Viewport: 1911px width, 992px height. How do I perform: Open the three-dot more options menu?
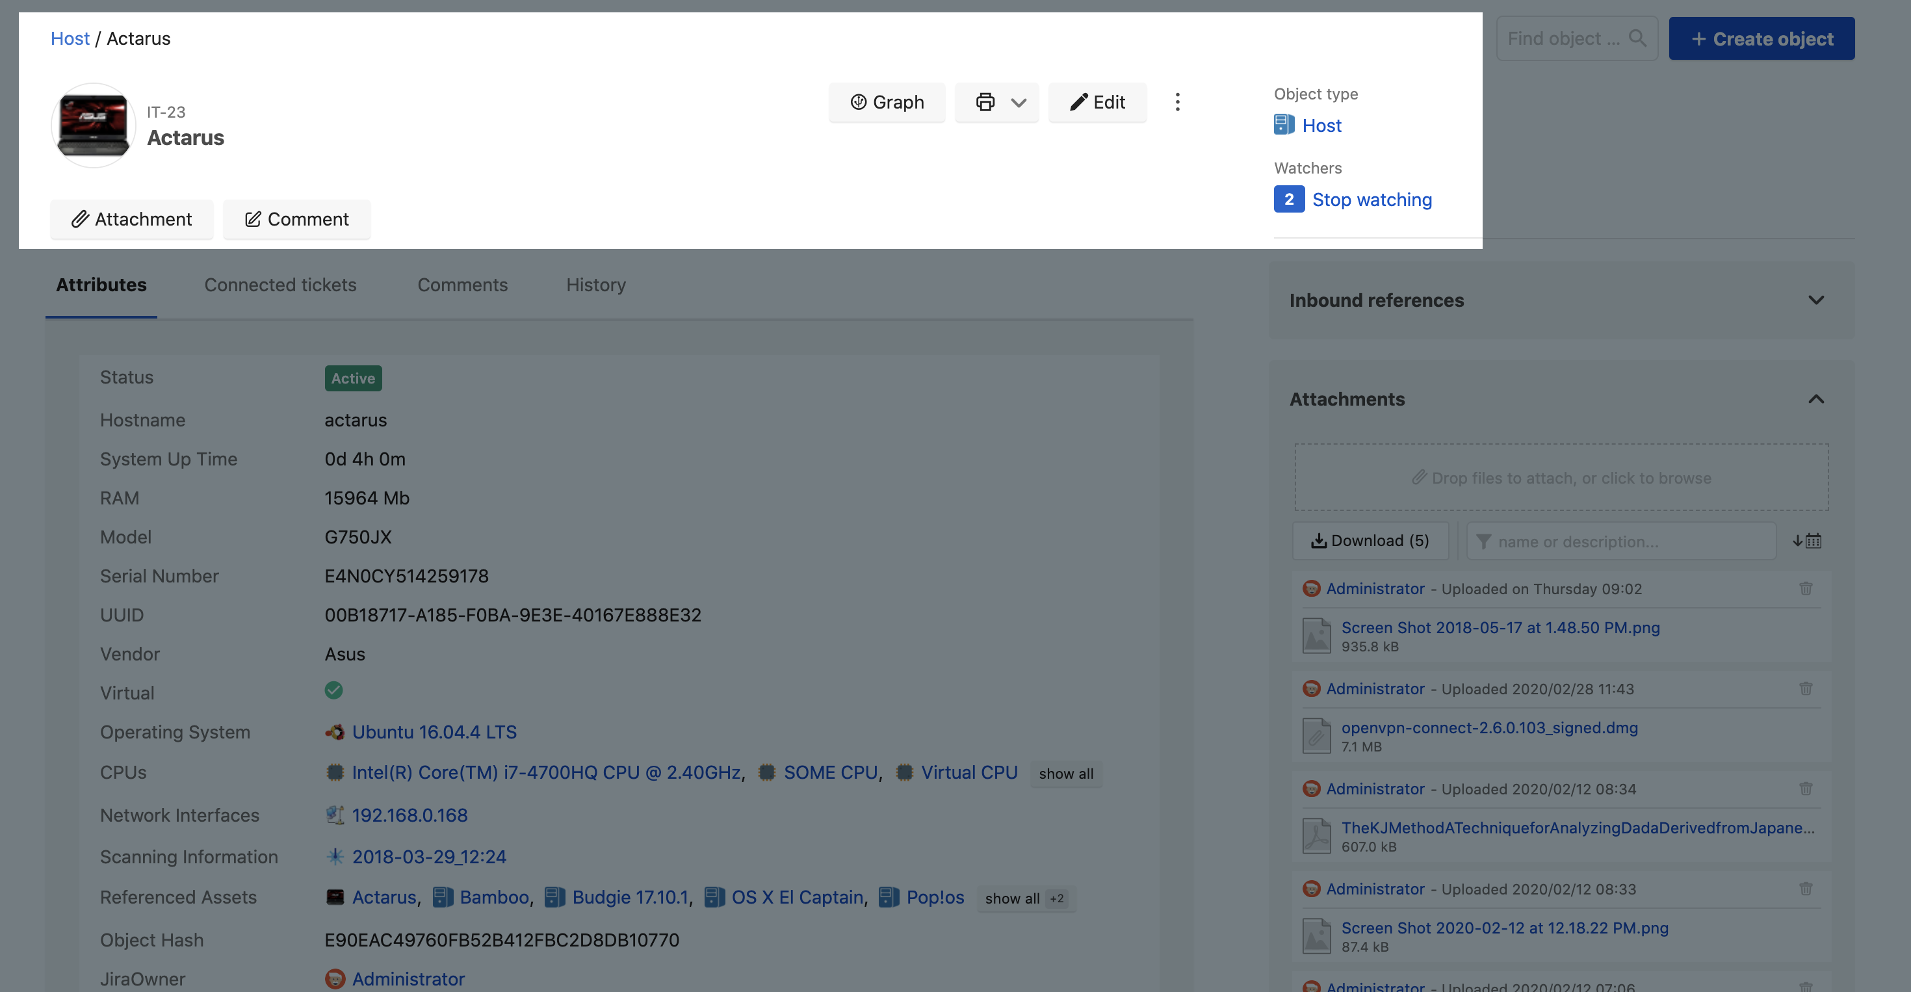click(x=1177, y=101)
